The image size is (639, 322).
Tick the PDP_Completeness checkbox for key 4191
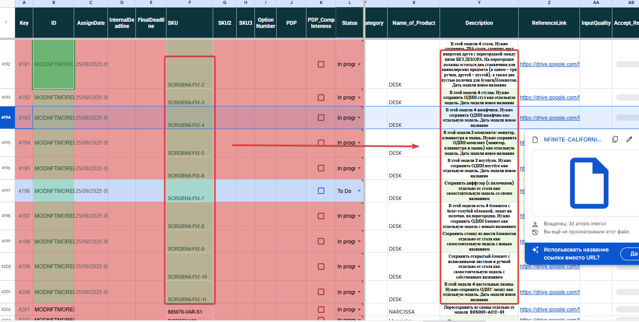(x=321, y=64)
